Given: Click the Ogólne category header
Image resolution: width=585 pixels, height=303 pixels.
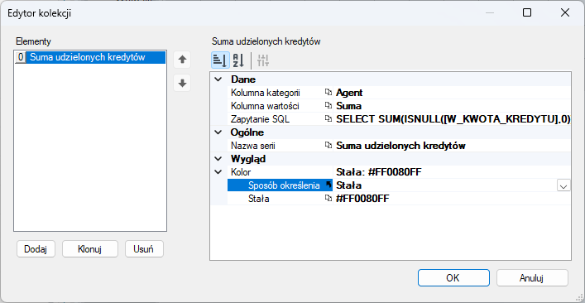Looking at the screenshot, I should [247, 132].
